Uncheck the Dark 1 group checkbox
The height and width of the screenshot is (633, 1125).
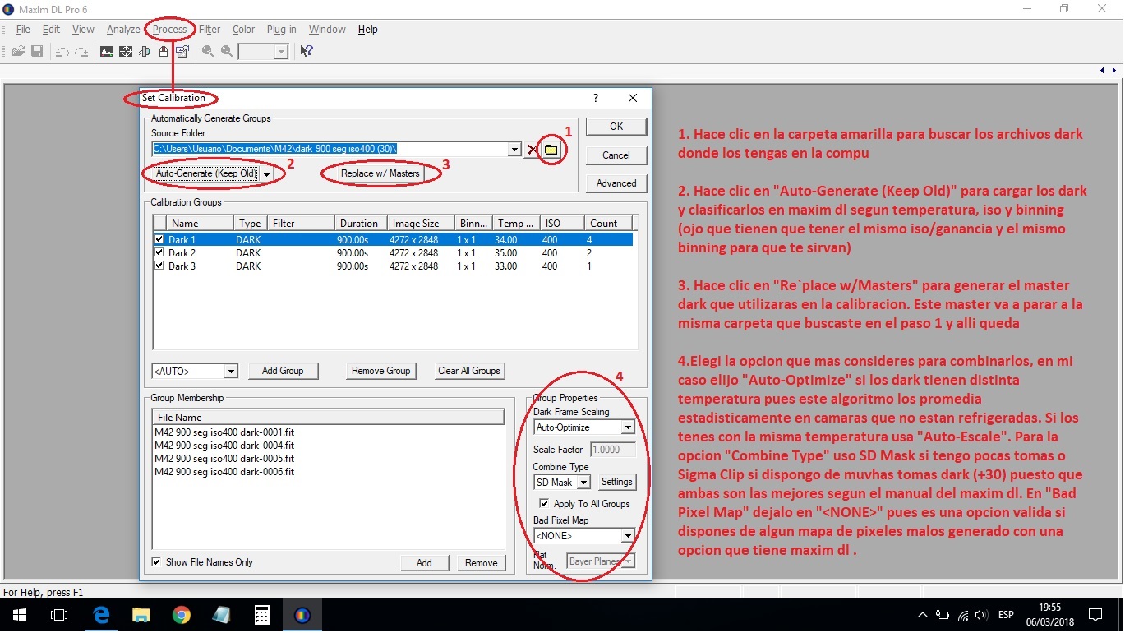pyautogui.click(x=159, y=240)
